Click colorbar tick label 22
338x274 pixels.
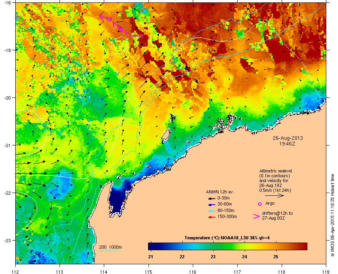tap(182, 257)
